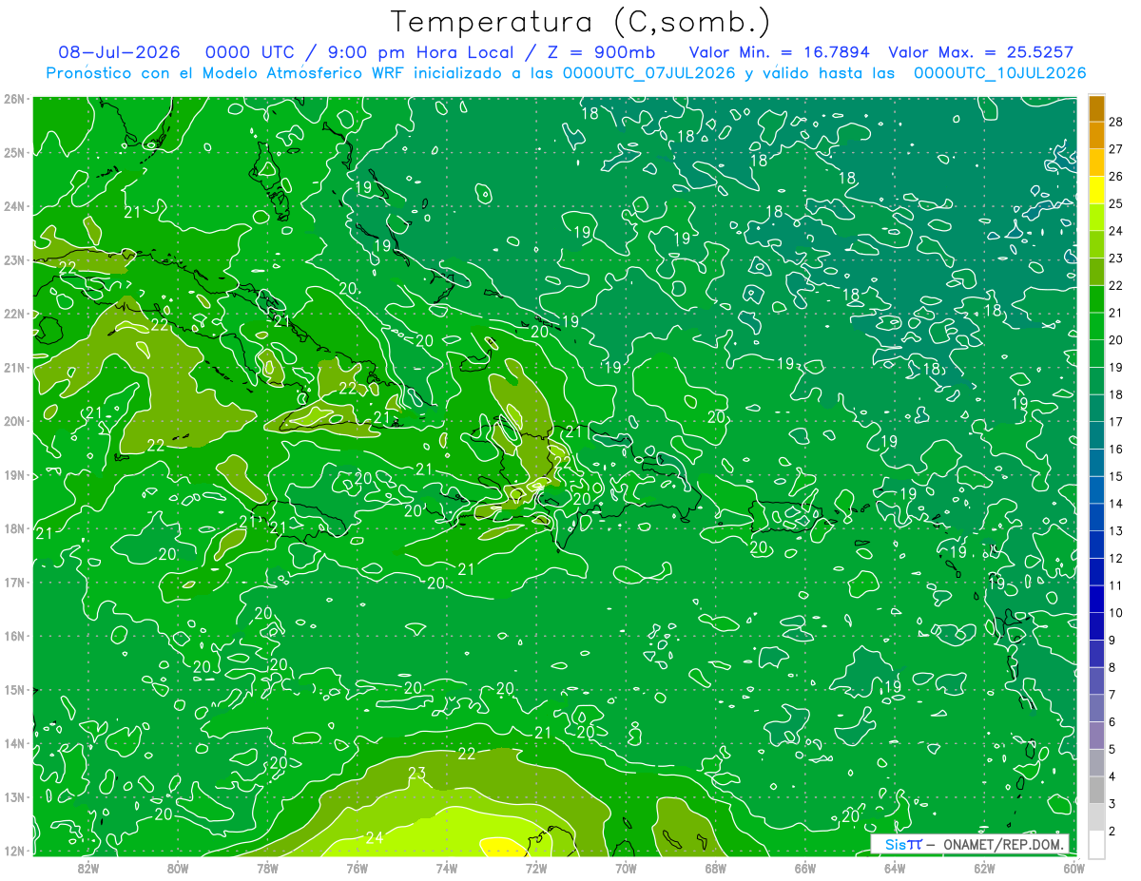1141x881 pixels.
Task: Click the title "Temperatura (C,somb.)"
Action: (x=580, y=22)
